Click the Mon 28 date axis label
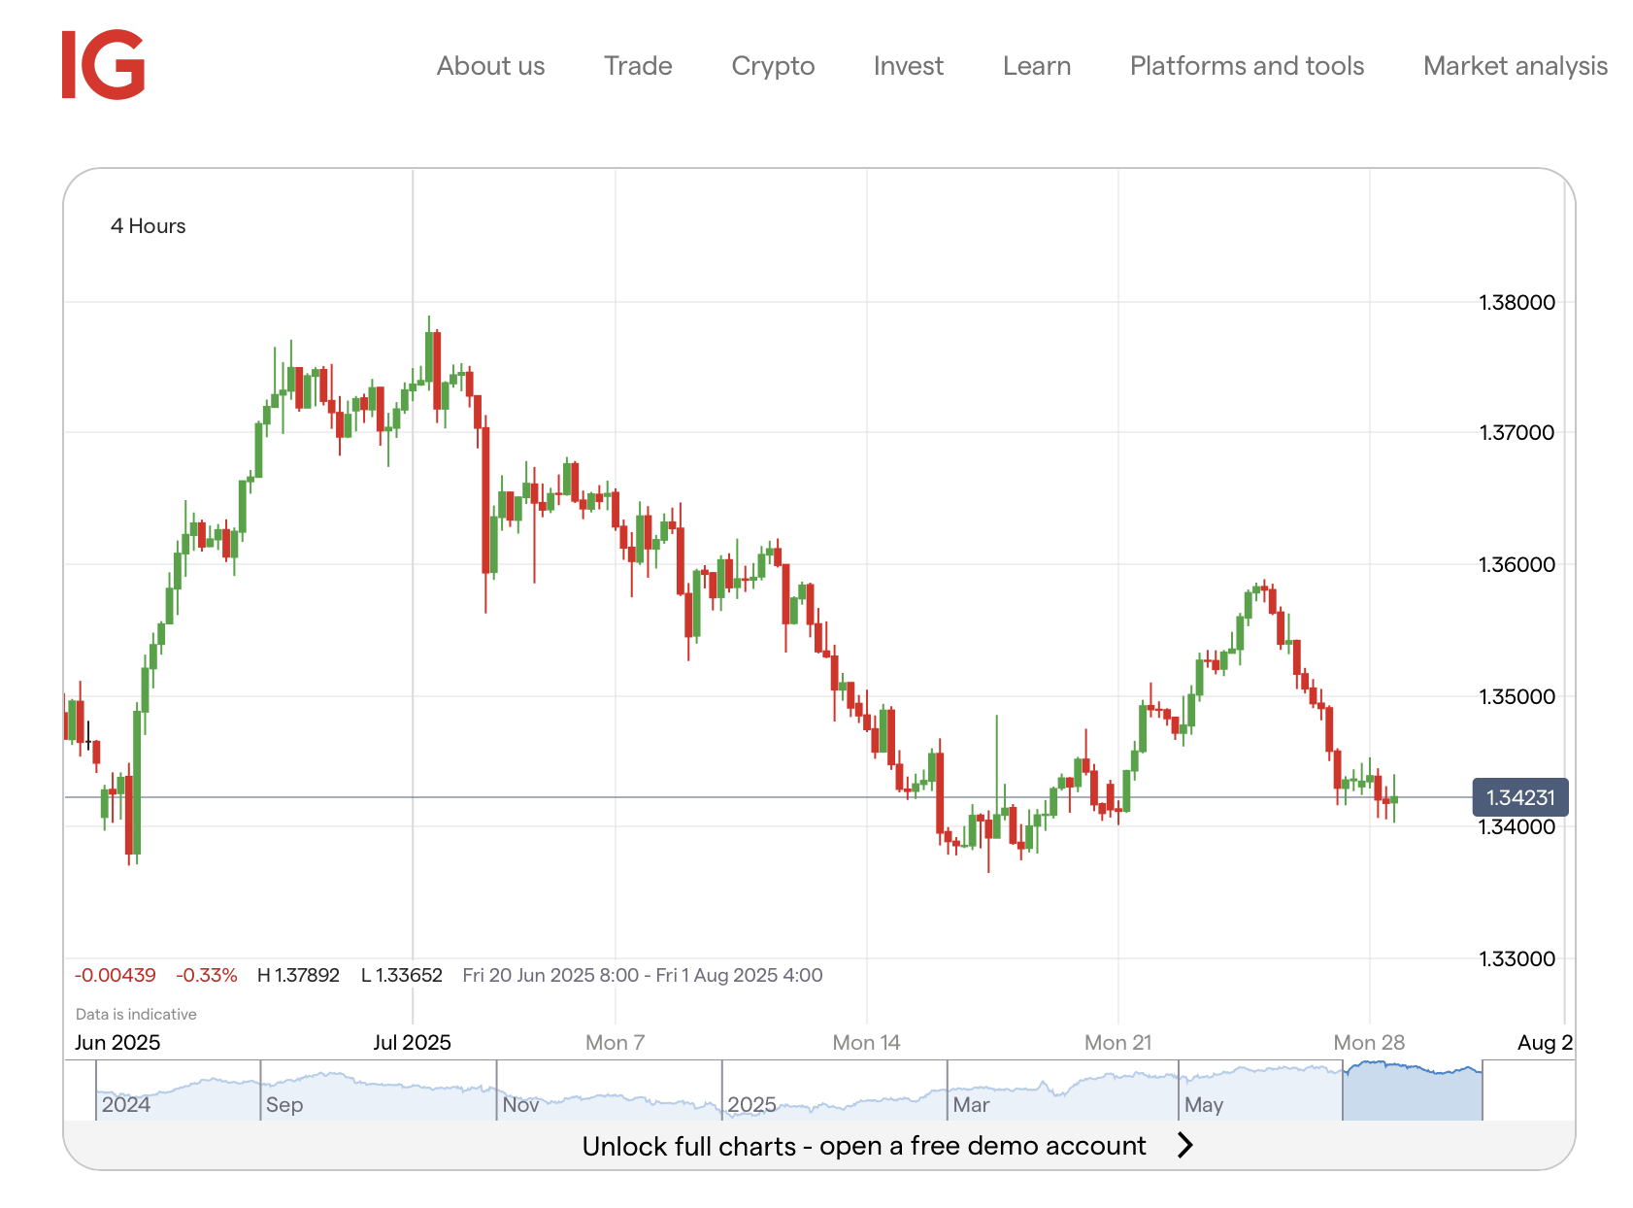1633x1208 pixels. pos(1369,1043)
